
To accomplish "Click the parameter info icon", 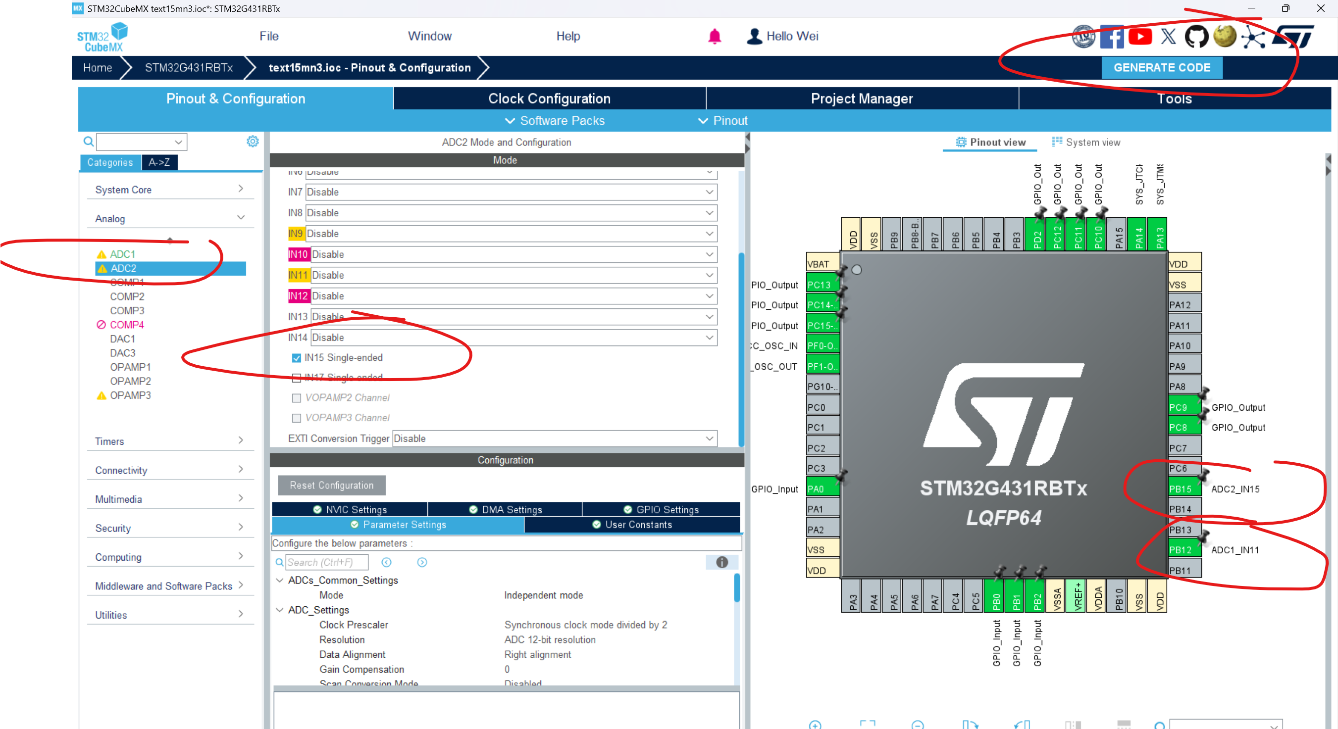I will (721, 562).
